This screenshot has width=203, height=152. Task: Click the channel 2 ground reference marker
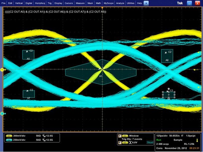[2, 113]
